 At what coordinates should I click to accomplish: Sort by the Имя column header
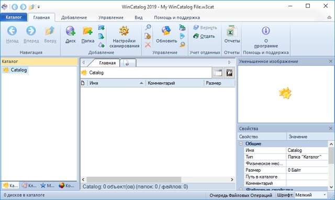tap(116, 83)
